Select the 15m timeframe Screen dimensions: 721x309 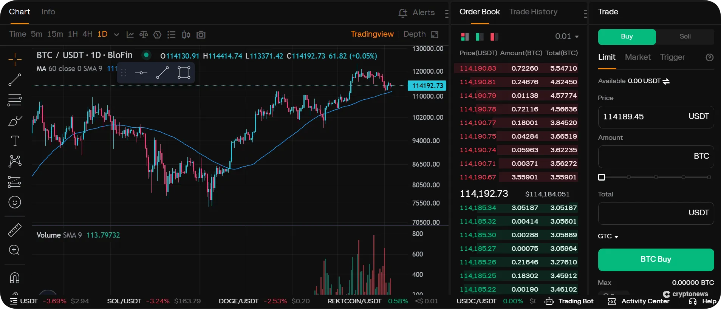coord(55,34)
